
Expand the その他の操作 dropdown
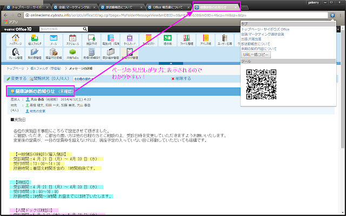(x=84, y=79)
